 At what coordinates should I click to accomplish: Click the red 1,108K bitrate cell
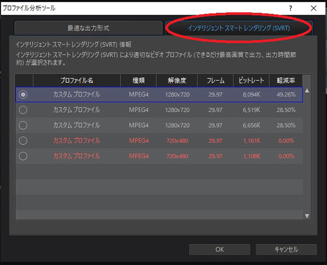pos(252,156)
